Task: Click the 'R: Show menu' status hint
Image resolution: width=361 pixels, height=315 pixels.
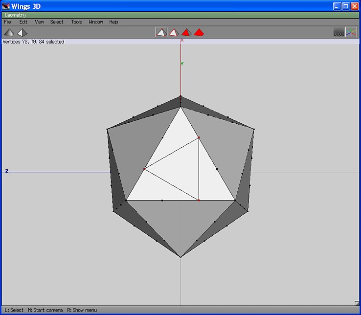Action: click(82, 310)
